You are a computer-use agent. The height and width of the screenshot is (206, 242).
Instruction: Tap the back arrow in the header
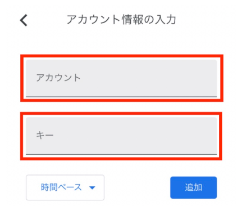click(24, 20)
